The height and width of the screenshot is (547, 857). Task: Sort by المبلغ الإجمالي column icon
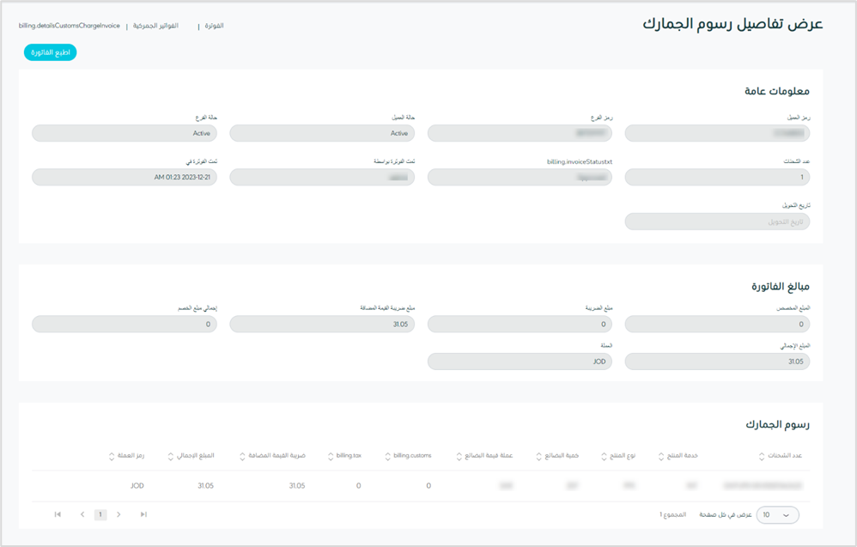(170, 456)
